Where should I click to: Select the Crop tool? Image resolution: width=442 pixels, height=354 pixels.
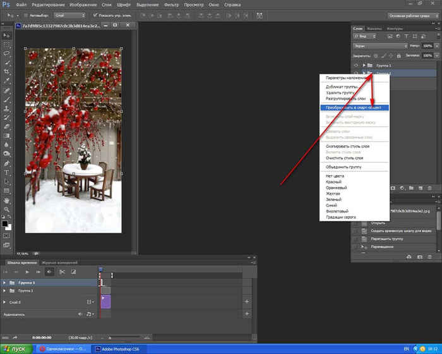point(6,71)
